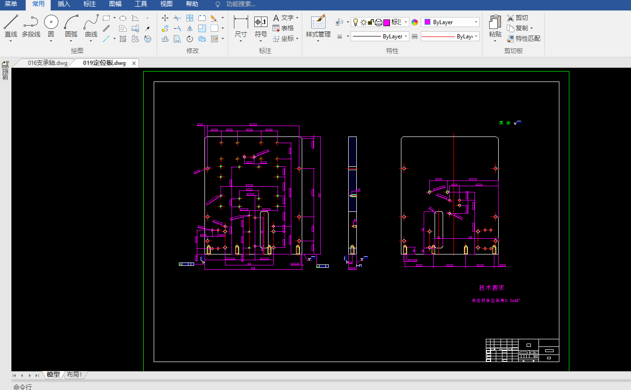631x390 pixels.
Task: Select the 模型 model tab
Action: [x=53, y=375]
